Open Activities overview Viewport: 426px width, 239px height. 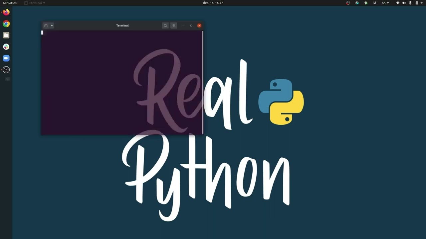pos(10,3)
